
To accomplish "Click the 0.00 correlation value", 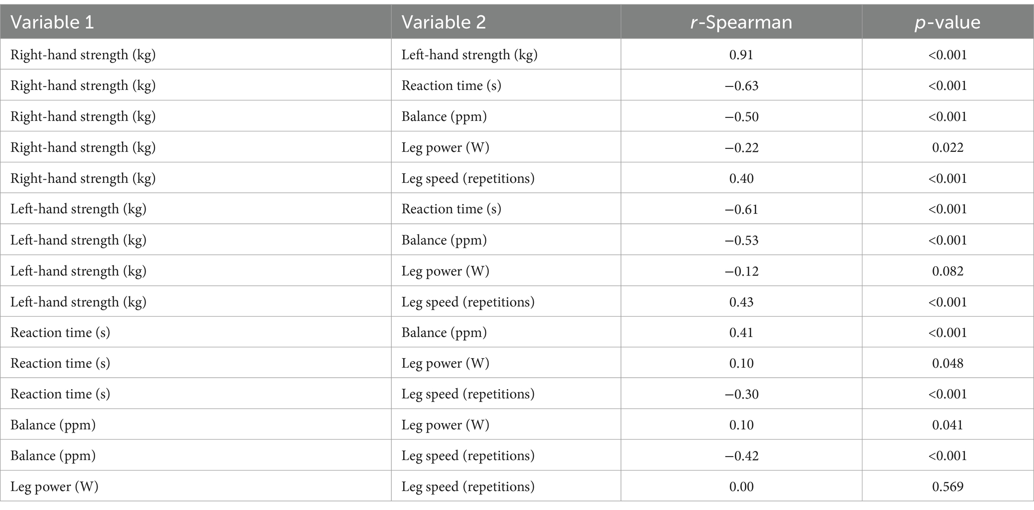I will coord(741,487).
